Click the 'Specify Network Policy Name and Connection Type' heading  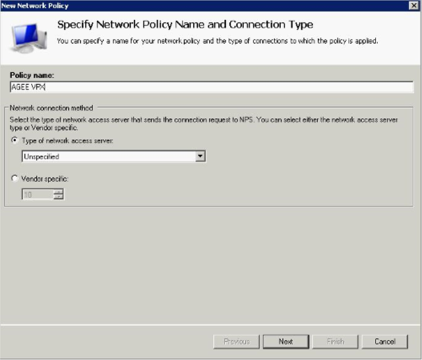point(185,25)
